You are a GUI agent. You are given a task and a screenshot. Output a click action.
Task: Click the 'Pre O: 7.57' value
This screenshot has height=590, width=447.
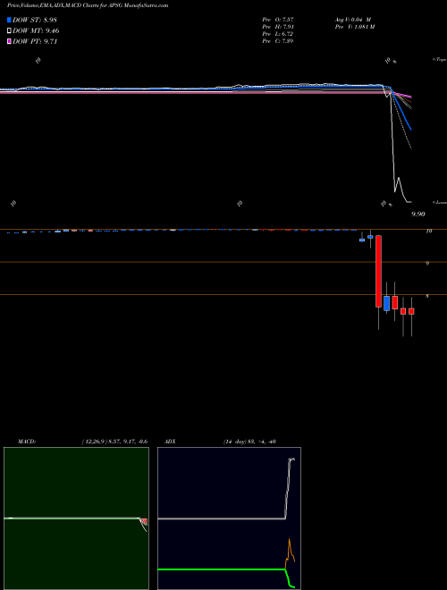click(x=278, y=20)
